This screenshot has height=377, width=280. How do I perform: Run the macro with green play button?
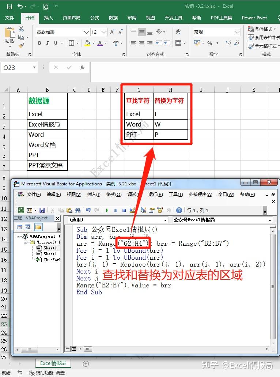click(107, 210)
